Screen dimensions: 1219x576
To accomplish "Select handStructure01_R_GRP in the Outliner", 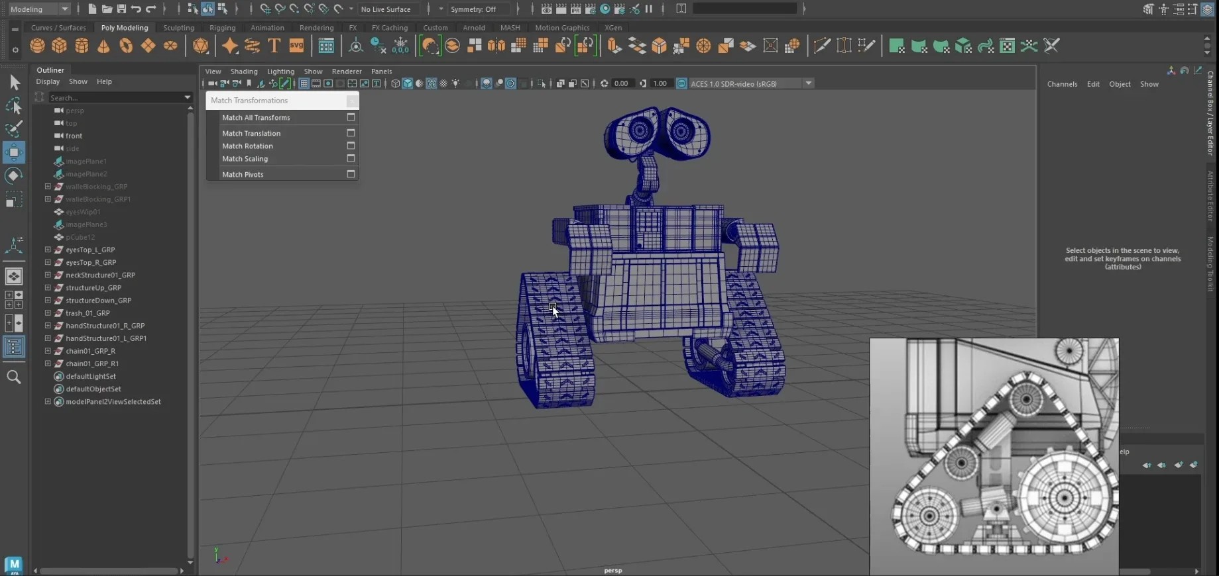I will tap(105, 326).
